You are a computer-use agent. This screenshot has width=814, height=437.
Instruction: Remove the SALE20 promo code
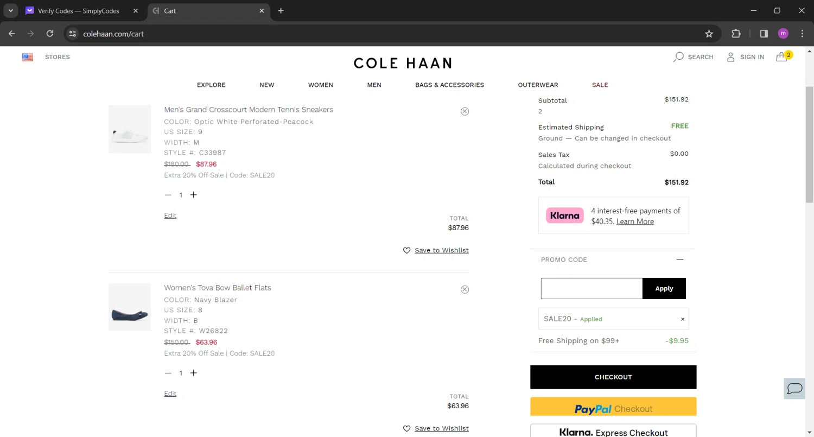coord(683,319)
